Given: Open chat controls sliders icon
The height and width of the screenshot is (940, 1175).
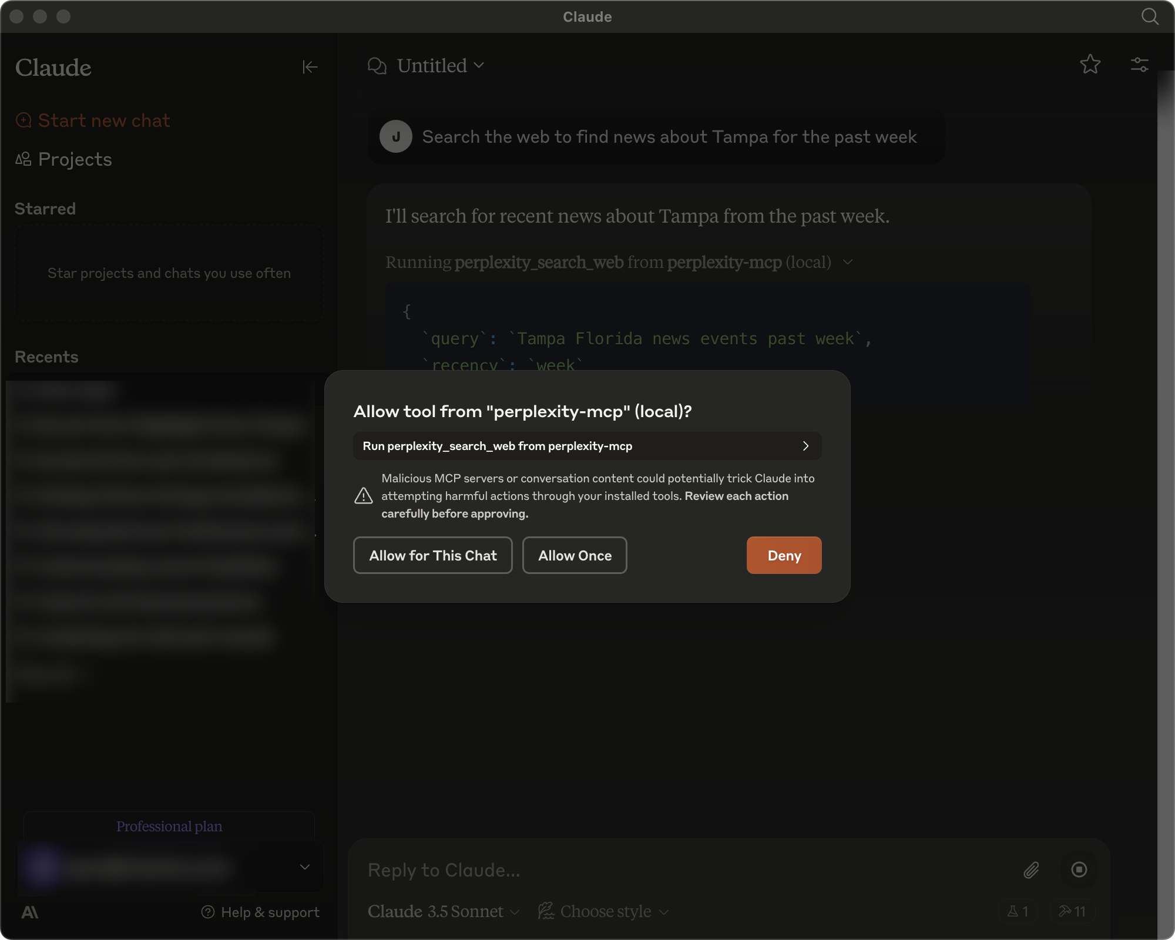Looking at the screenshot, I should (1140, 65).
